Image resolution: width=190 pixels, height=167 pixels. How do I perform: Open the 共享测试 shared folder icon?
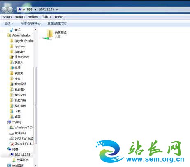click(x=48, y=34)
